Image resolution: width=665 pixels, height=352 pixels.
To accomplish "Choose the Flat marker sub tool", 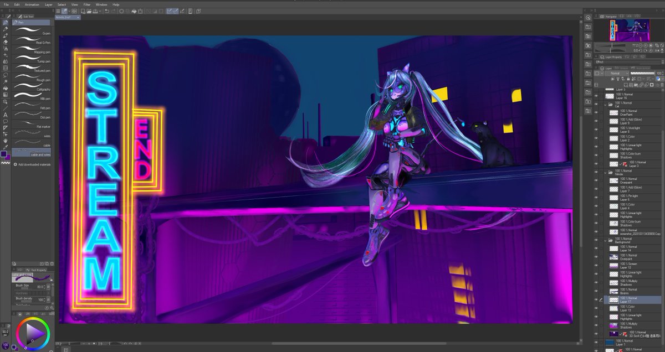I will 32,125.
